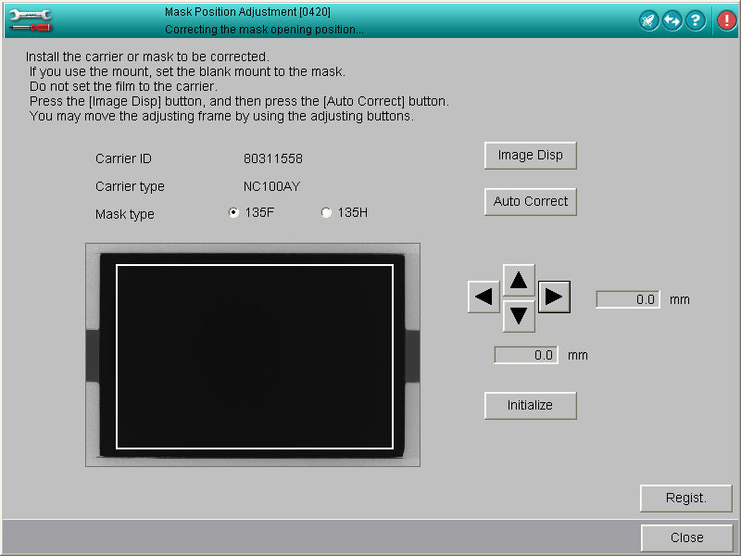Select the 135F mask type

(x=233, y=213)
